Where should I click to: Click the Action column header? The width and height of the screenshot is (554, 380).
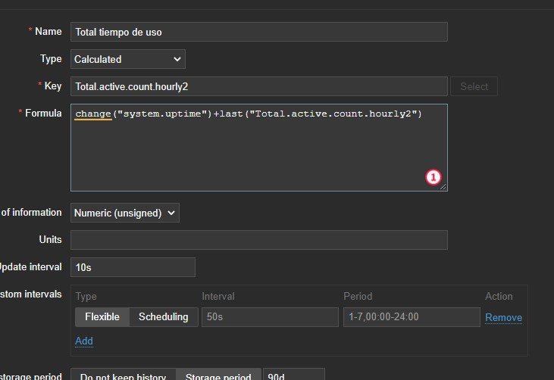499,297
